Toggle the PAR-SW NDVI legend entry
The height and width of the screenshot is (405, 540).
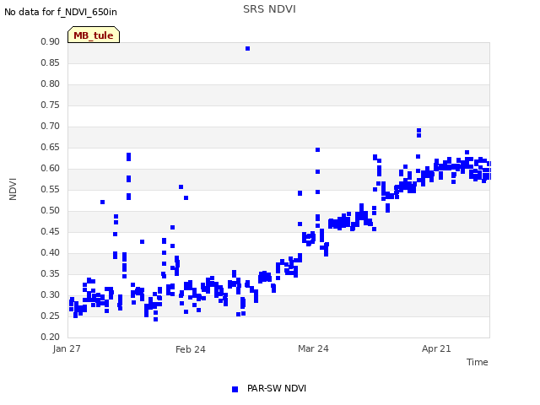pyautogui.click(x=269, y=388)
